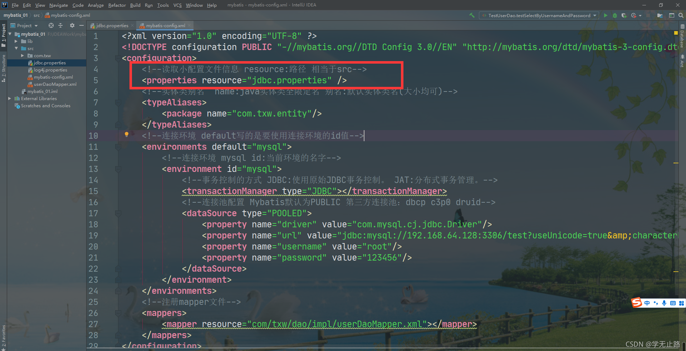Place cursor in the jdbc.properties resource value
Viewport: 686px width, 351px height.
(289, 80)
